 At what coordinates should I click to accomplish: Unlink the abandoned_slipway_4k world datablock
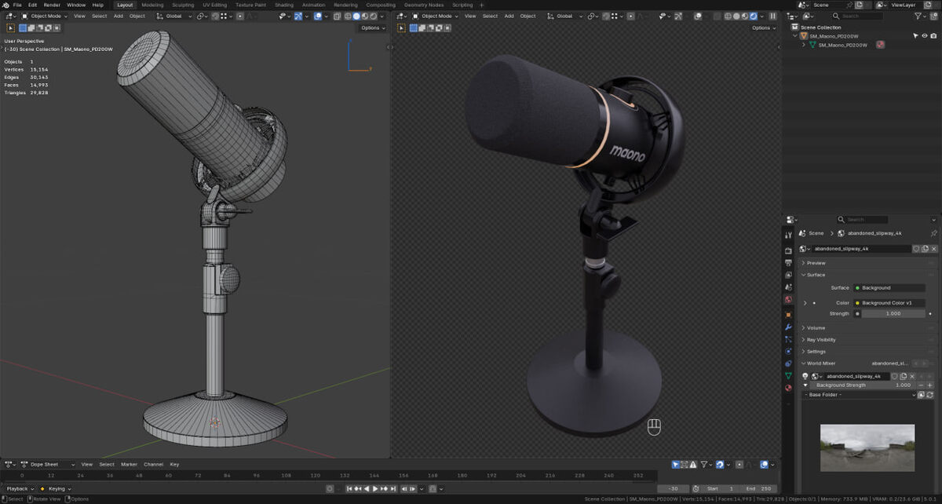pyautogui.click(x=933, y=249)
